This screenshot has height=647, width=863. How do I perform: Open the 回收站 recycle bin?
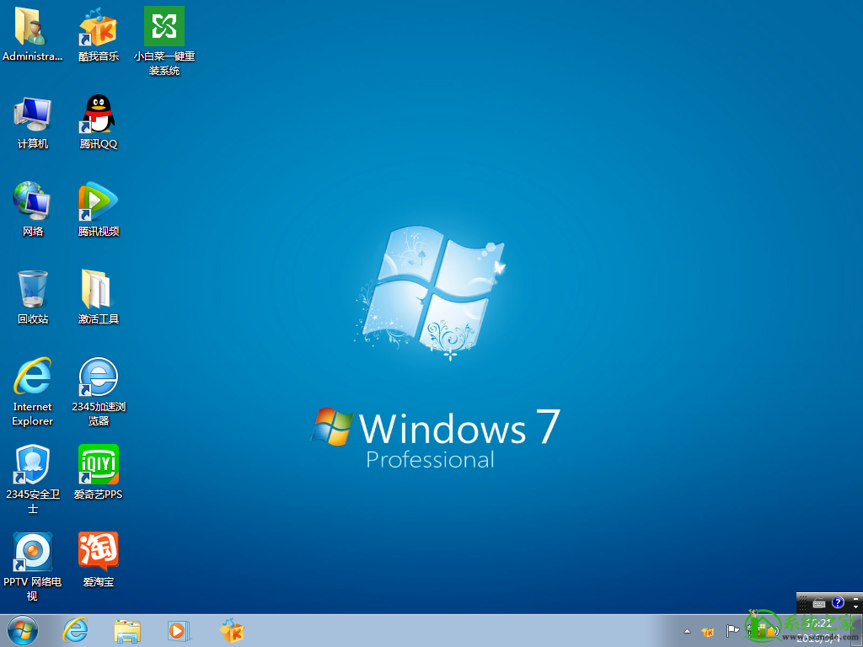[33, 291]
